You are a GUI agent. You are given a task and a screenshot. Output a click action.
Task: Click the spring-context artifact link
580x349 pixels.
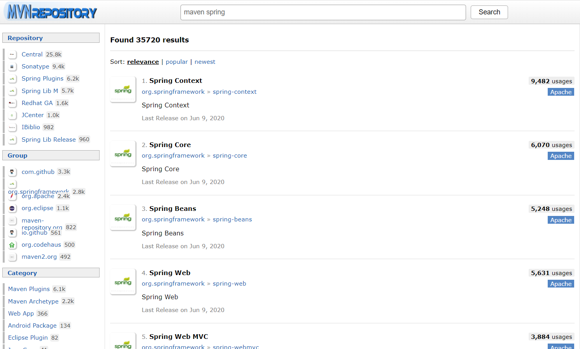235,92
